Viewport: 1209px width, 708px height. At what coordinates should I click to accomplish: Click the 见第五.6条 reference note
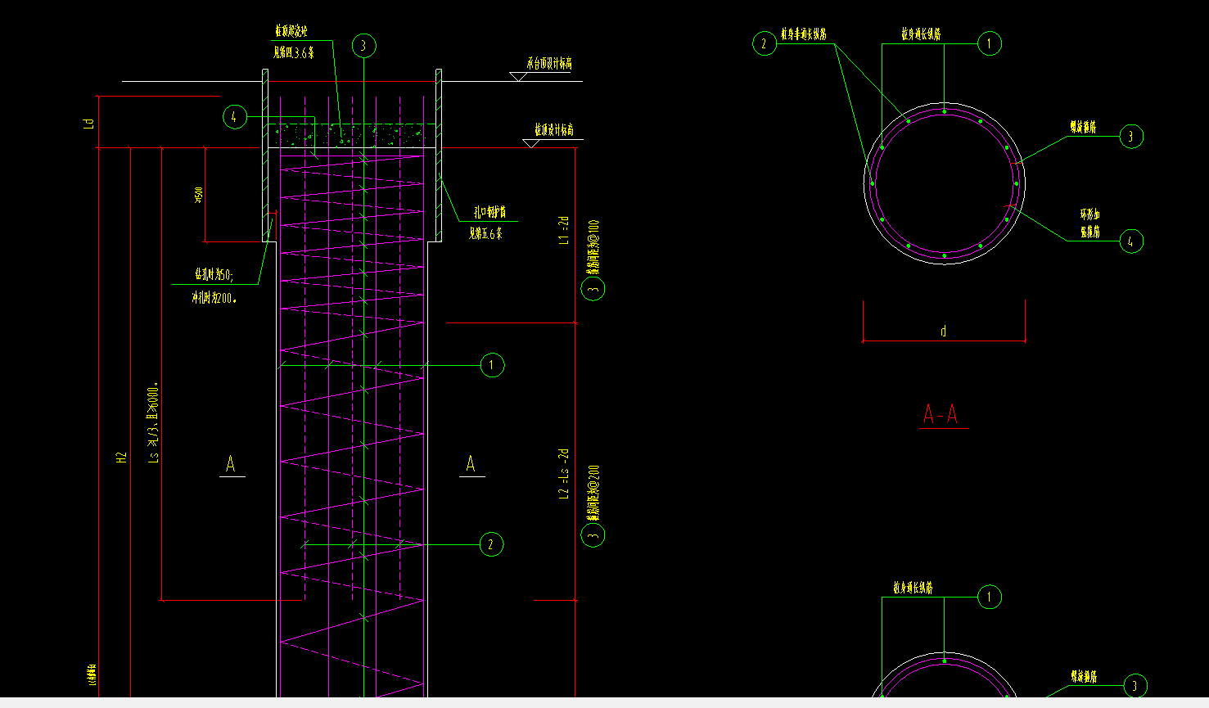[485, 234]
